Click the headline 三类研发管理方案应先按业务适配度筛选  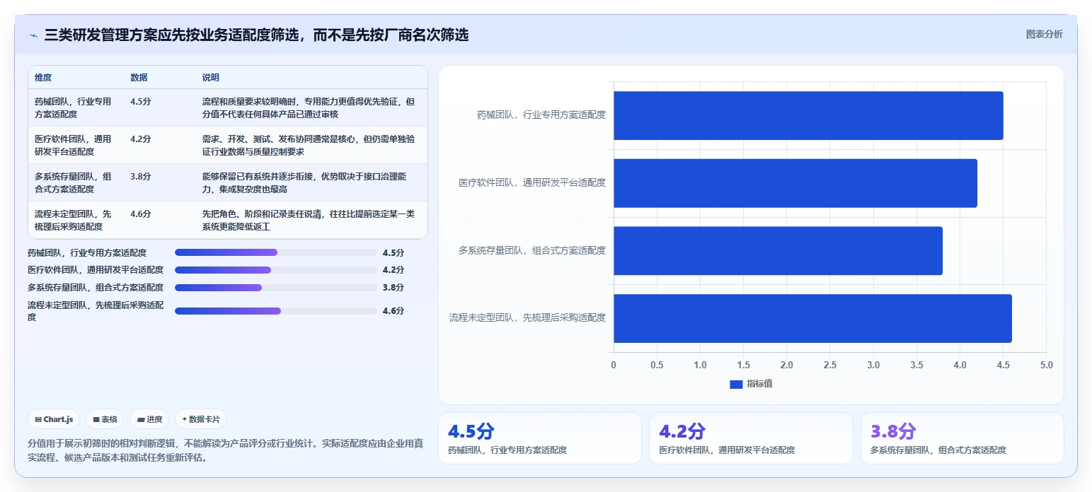[256, 35]
